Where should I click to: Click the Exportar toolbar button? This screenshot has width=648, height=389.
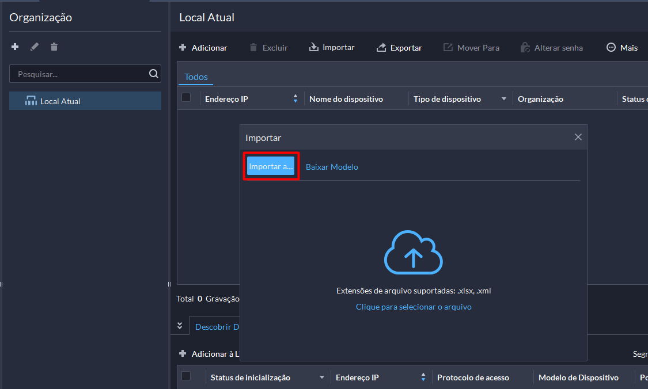pos(399,48)
